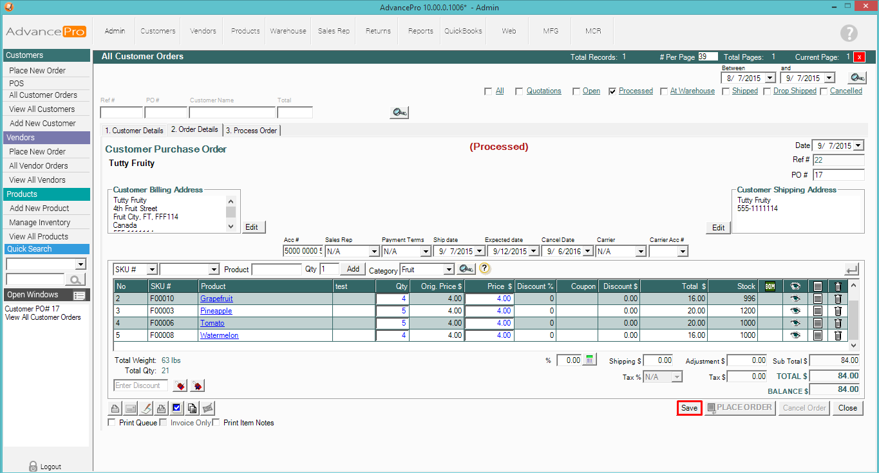This screenshot has height=473, width=879.
Task: Click the help question mark beside Category search
Action: [x=485, y=269]
